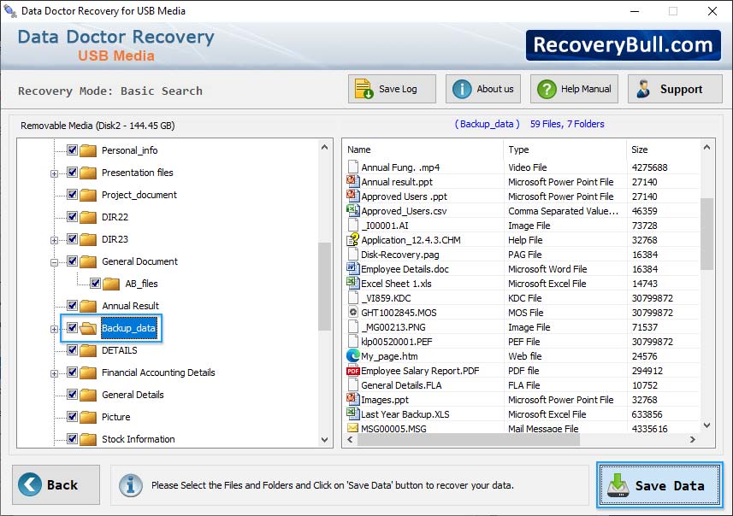Select the General Details folder
733x516 pixels.
click(133, 395)
